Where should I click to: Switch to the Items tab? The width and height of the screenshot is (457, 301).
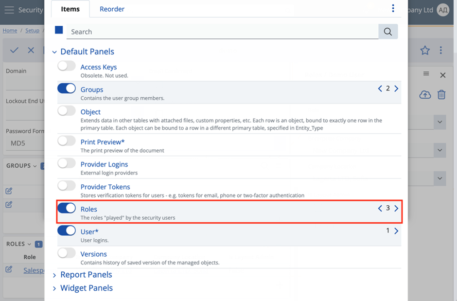click(70, 9)
